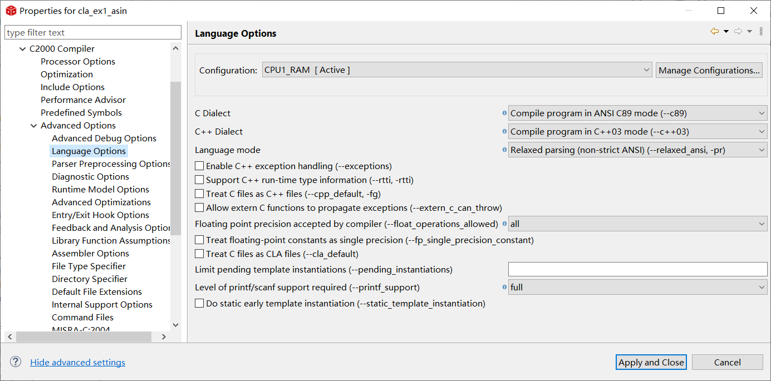Screen dimensions: 771x381
Task: Click Manage Configurations button
Action: click(709, 70)
